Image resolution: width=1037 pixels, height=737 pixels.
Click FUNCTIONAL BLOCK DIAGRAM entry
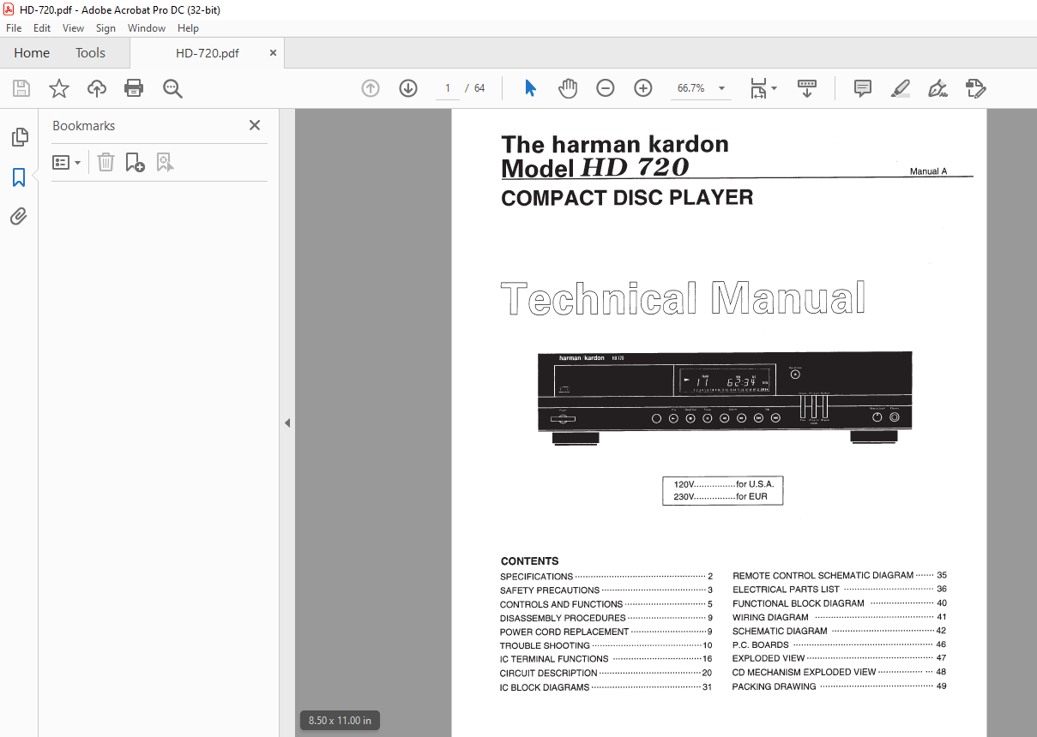pyautogui.click(x=840, y=603)
